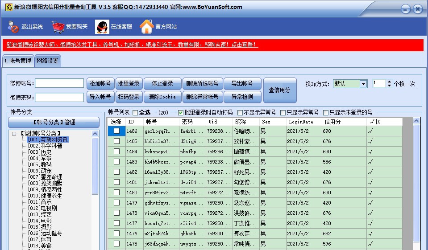Sort by the LoginDate column header

(304, 122)
